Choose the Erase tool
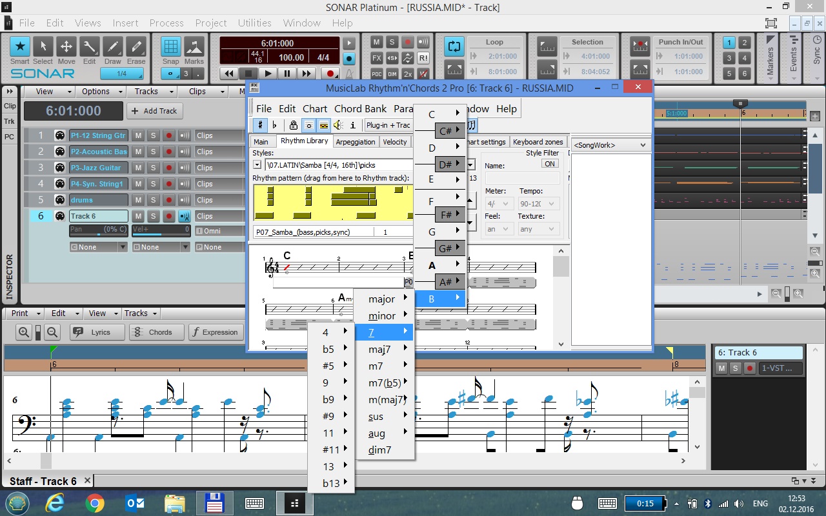This screenshot has width=826, height=516. click(136, 47)
